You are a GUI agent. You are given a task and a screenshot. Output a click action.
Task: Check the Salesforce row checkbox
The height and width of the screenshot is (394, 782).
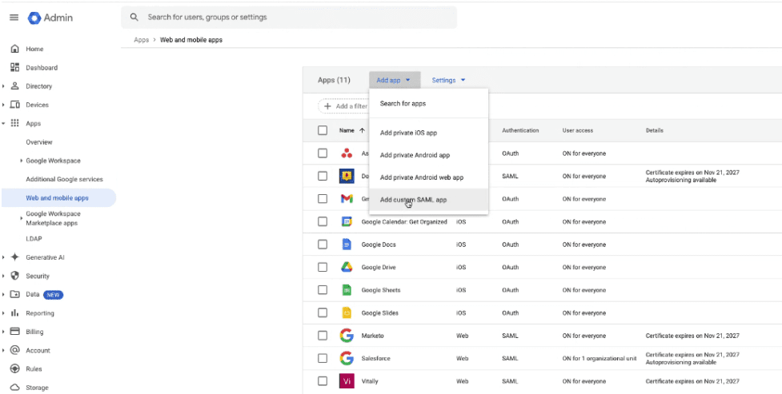point(323,358)
